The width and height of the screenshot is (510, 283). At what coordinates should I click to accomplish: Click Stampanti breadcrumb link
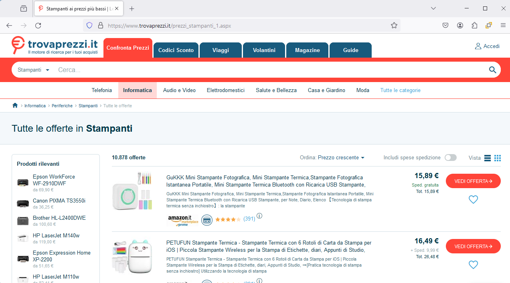click(x=88, y=106)
